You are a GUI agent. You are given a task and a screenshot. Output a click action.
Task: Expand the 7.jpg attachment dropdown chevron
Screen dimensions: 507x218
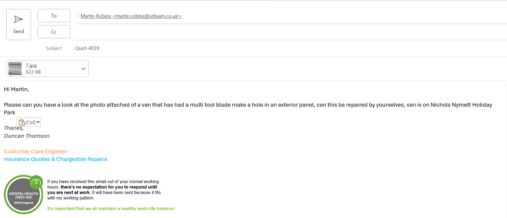point(83,69)
